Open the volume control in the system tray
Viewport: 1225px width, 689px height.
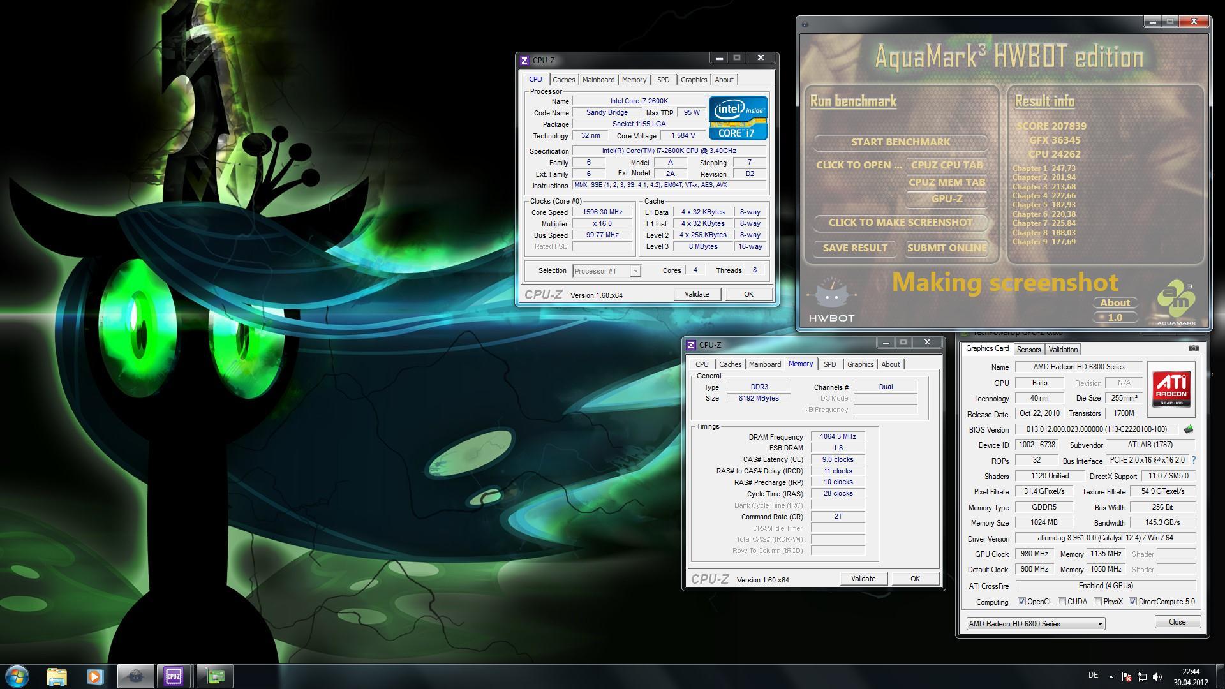(1157, 676)
